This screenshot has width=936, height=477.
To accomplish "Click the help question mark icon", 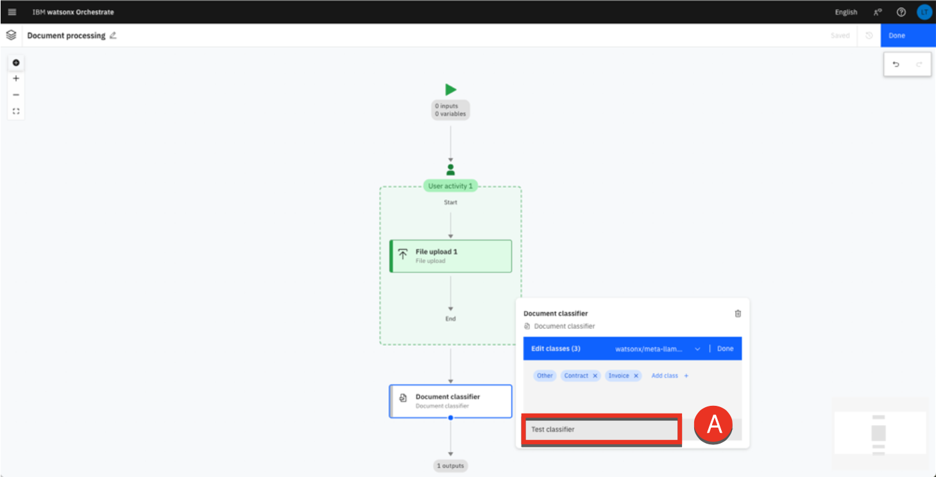I will (x=901, y=12).
